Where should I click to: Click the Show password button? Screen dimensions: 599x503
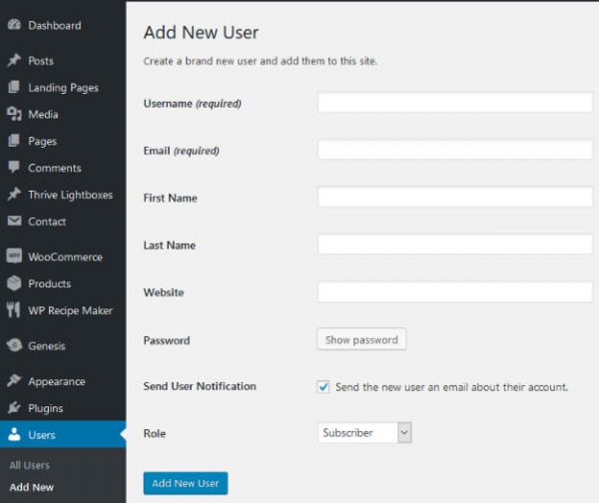coord(361,339)
